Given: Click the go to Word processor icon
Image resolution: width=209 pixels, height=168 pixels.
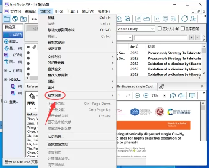Looking at the screenshot, I should coord(173,19).
